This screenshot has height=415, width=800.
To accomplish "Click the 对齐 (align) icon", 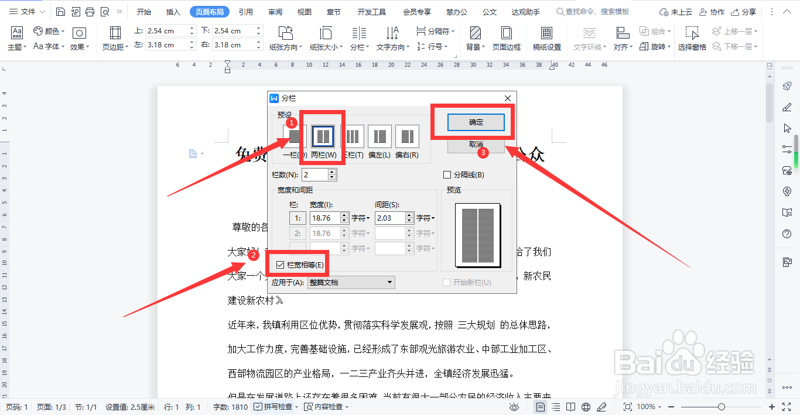I will (622, 38).
